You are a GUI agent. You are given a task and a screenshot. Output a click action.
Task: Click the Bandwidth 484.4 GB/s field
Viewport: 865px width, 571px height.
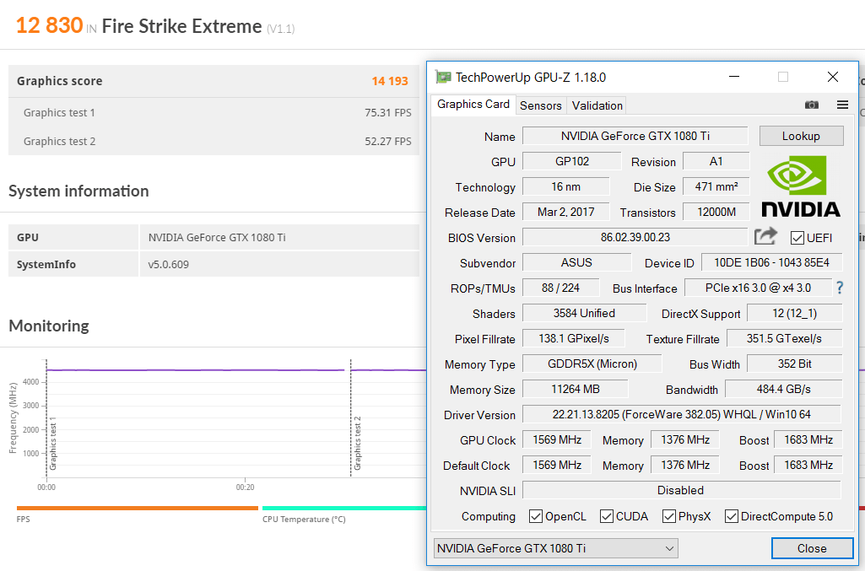[783, 389]
